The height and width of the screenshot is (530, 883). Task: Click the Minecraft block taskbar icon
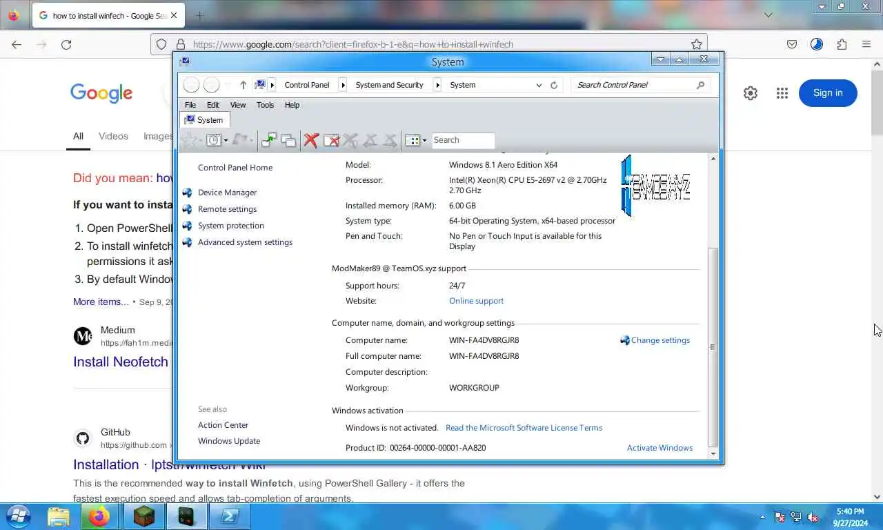(x=143, y=516)
